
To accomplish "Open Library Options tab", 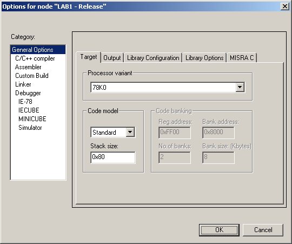I will (x=204, y=58).
